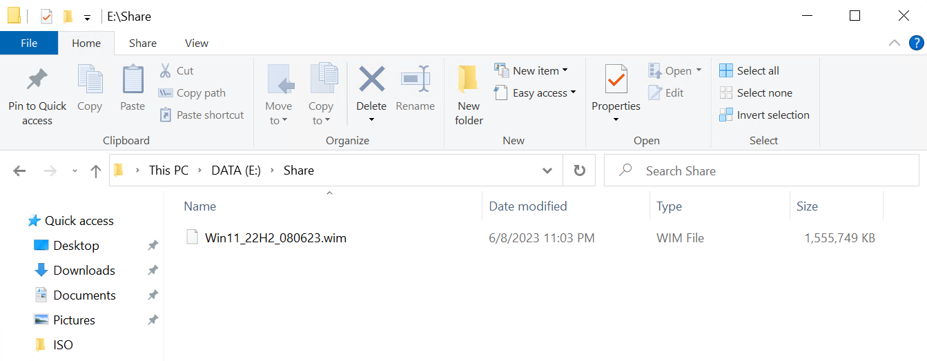927x361 pixels.
Task: Open the ISO folder in navigation pane
Action: click(63, 345)
